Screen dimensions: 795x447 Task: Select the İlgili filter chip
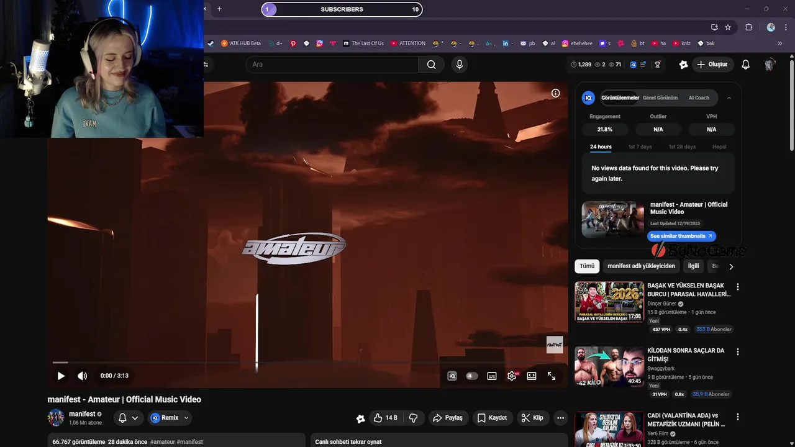[693, 266]
